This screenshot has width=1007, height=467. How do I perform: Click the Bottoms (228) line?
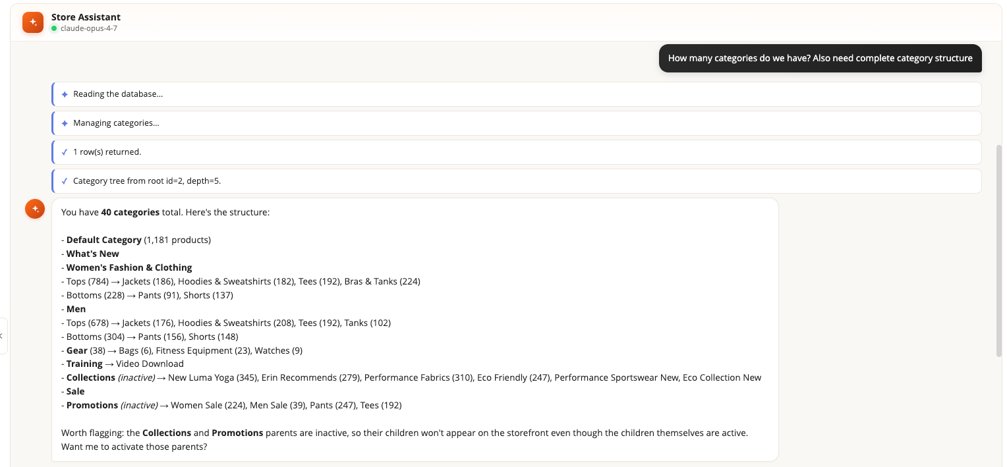(147, 295)
